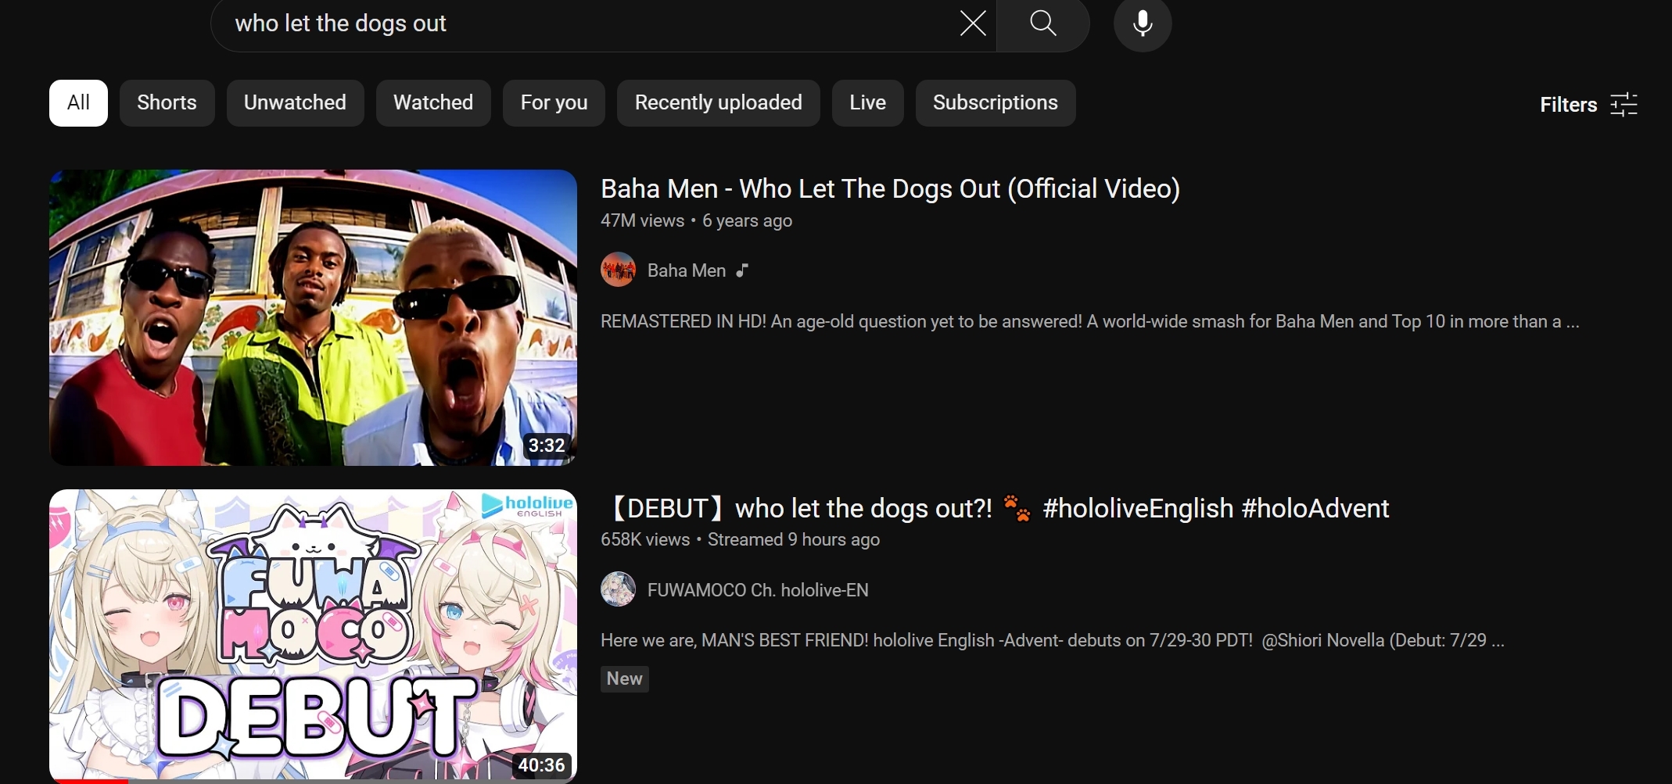Viewport: 1672px width, 784px height.
Task: Click the New badge under the debut video
Action: 625,678
